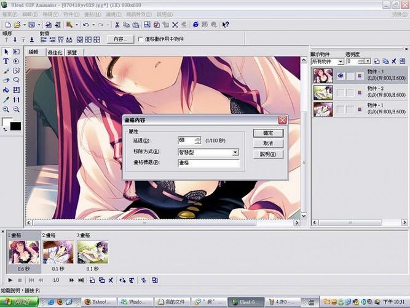This screenshot has height=308, width=410.
Task: Click the 確定 button in the dialog
Action: point(268,133)
